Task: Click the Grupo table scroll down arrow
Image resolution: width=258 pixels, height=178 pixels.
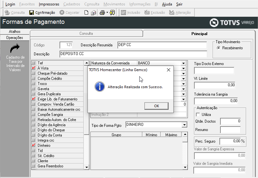Action: click(x=185, y=167)
